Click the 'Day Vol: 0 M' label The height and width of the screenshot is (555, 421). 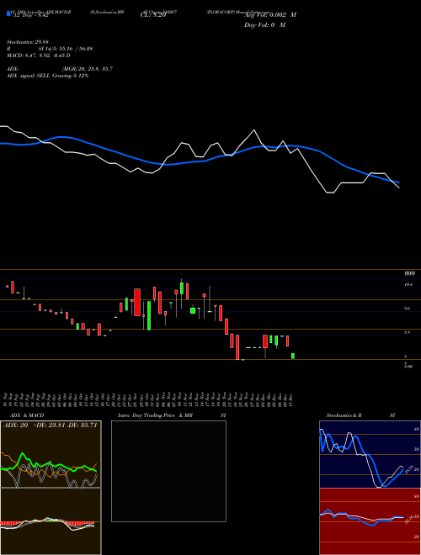tap(264, 25)
